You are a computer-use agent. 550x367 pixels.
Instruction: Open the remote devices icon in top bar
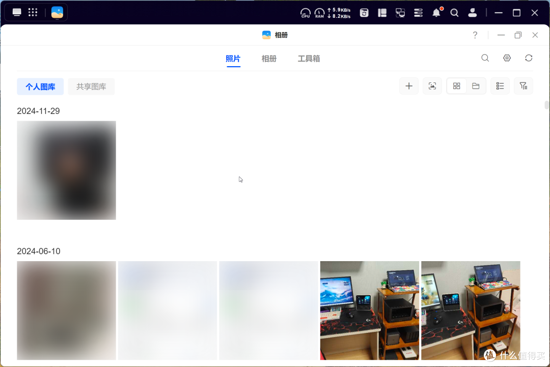pos(400,13)
